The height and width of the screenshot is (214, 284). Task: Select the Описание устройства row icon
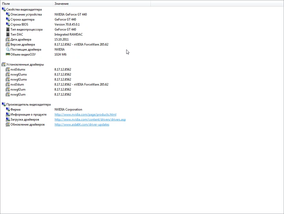pos(8,14)
